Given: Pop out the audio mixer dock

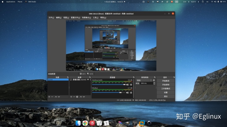Looking at the screenshot, I should point(134,77).
